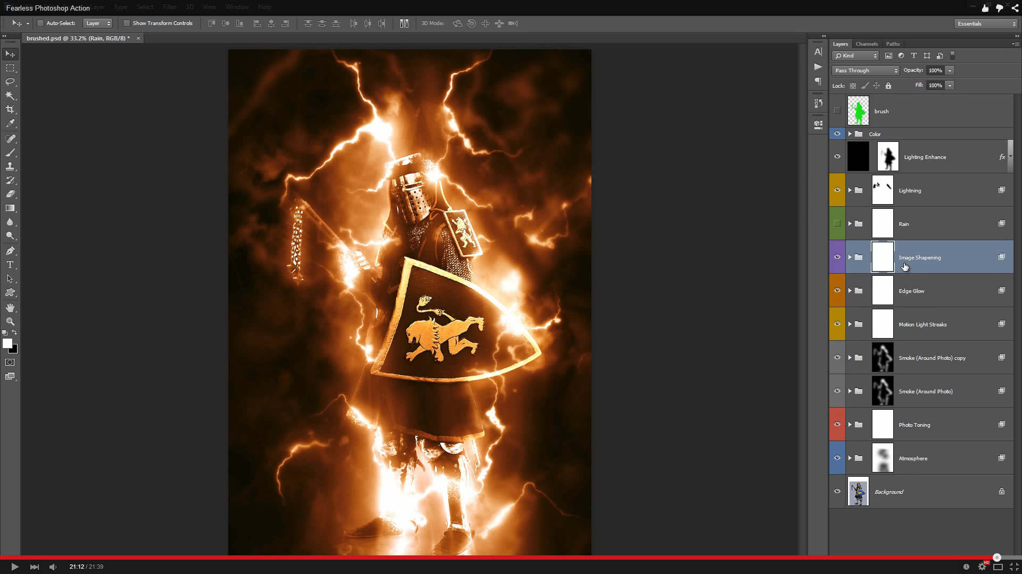Switch to the Channels tab
Viewport: 1022px width, 574px height.
(x=867, y=44)
